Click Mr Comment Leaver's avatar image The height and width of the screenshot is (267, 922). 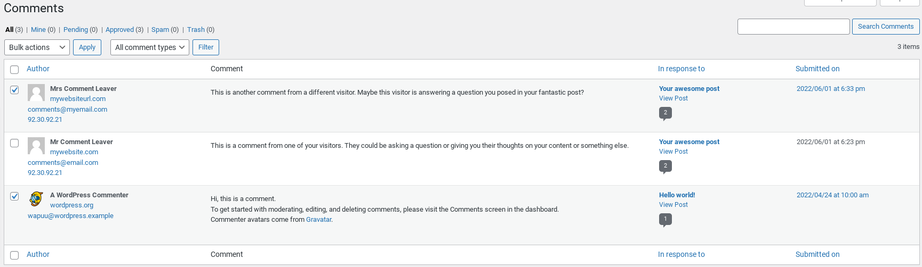coord(36,146)
